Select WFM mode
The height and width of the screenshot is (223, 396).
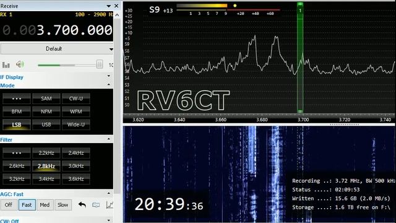pyautogui.click(x=75, y=111)
